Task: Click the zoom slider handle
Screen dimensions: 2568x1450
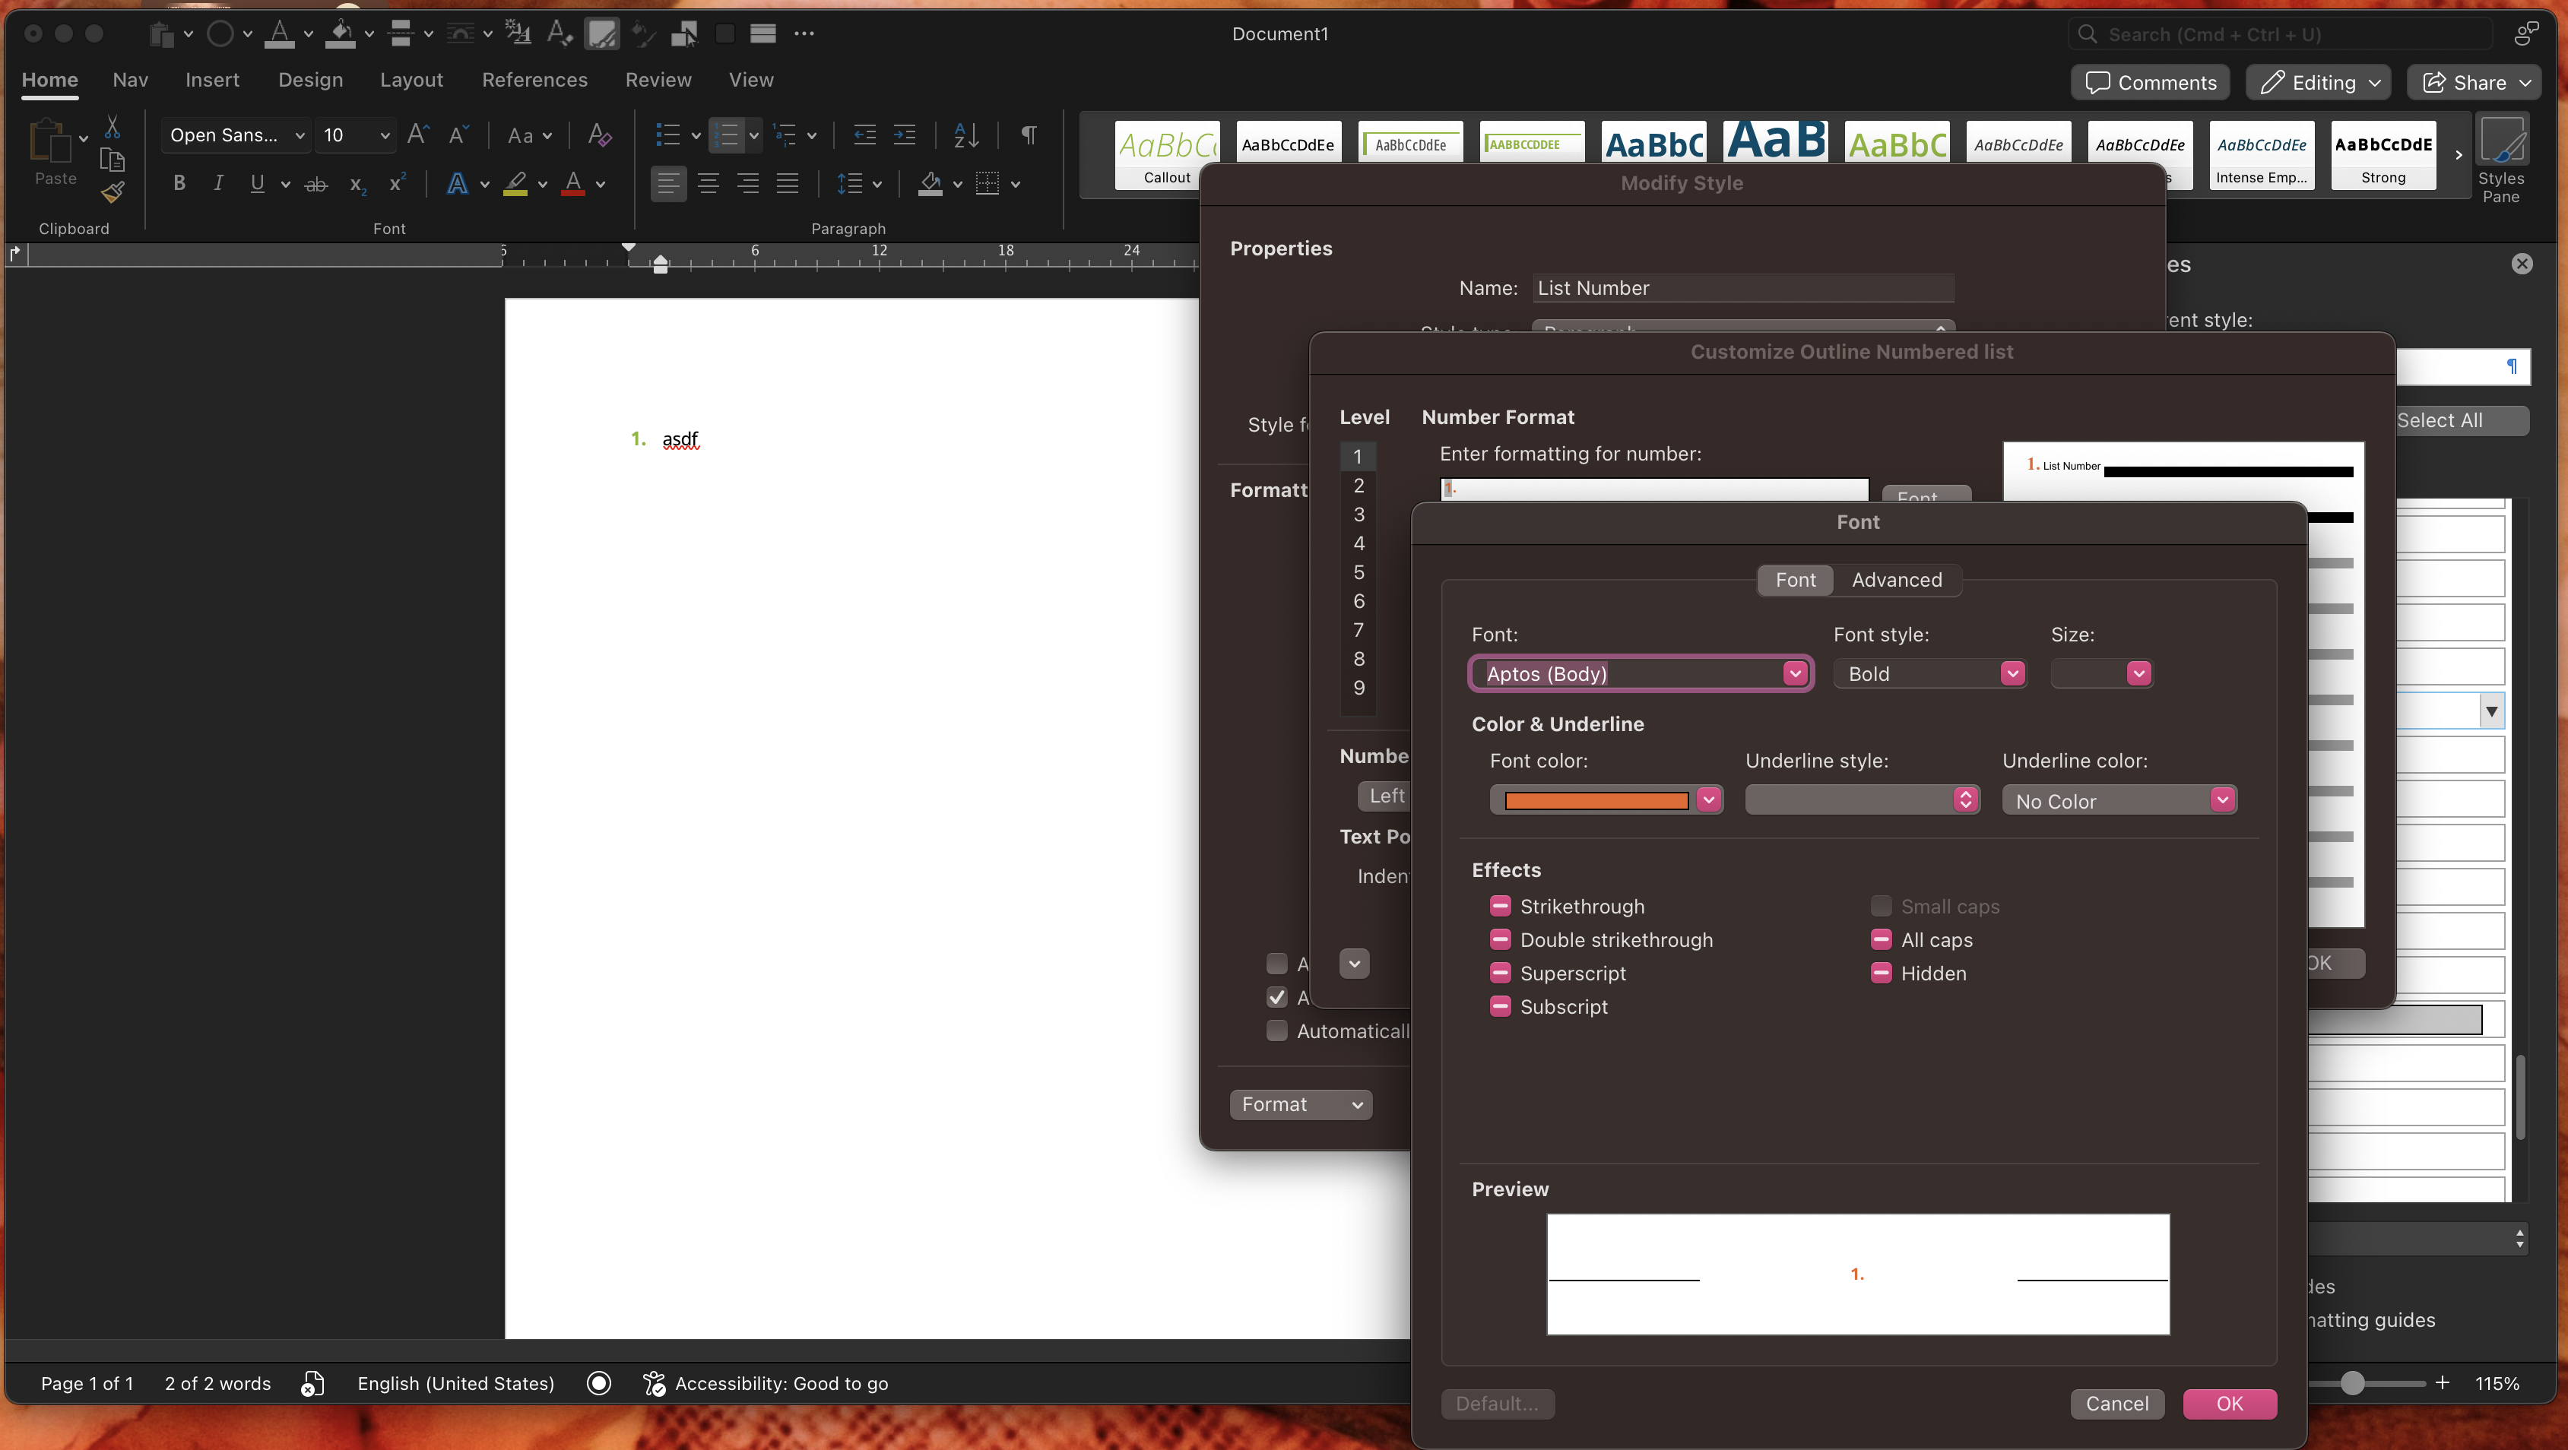Action: [2351, 1383]
